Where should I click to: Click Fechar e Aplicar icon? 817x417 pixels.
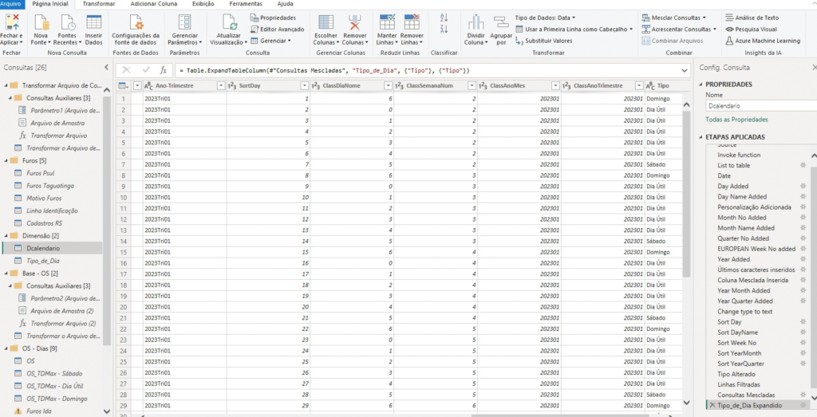[12, 23]
